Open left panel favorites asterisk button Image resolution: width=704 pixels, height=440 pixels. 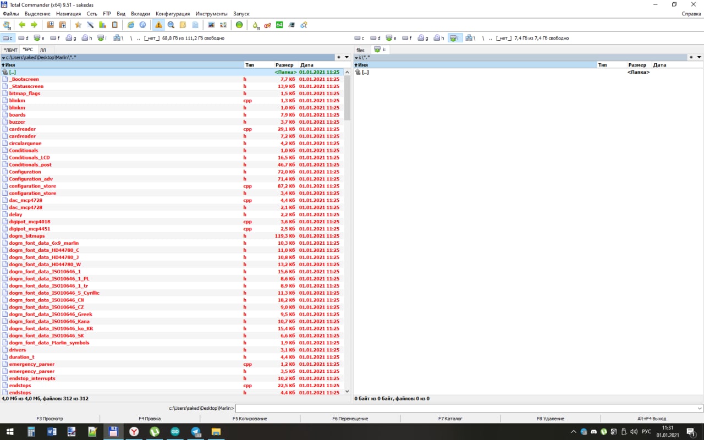pos(339,57)
